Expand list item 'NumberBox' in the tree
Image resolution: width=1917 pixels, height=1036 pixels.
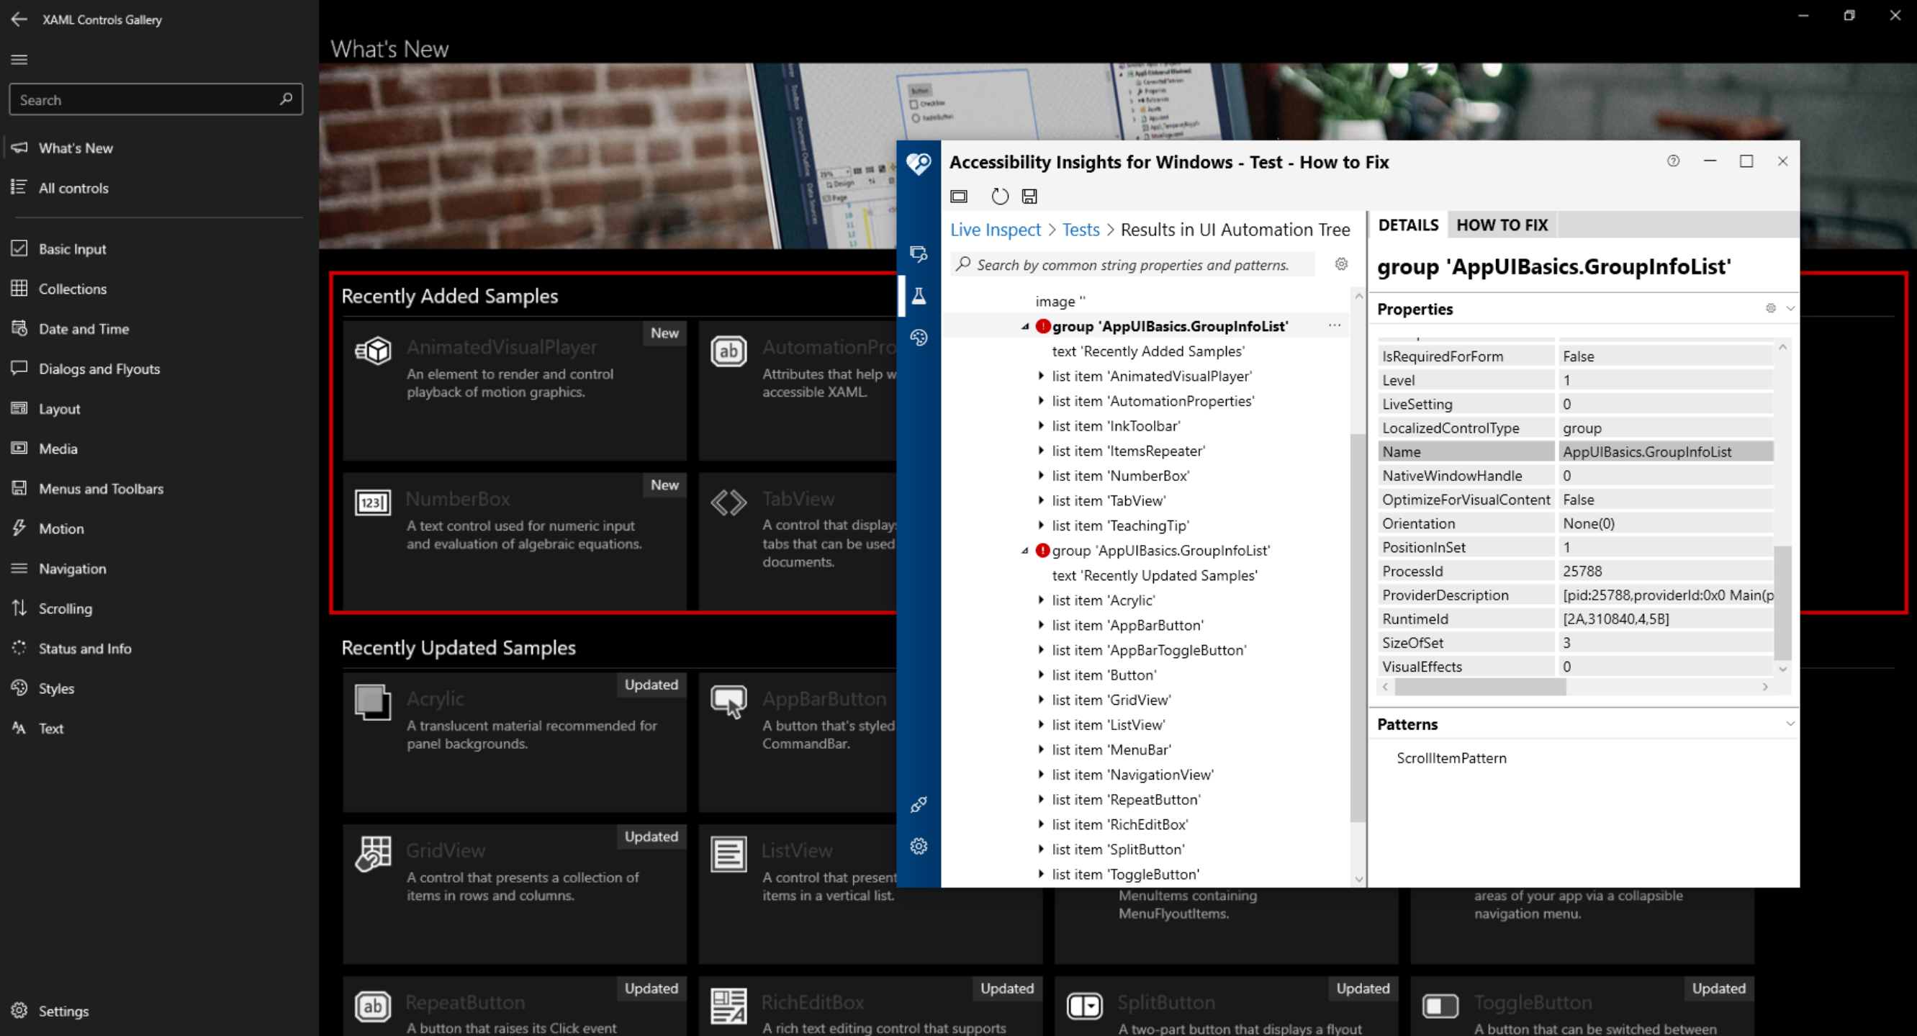(x=1041, y=476)
